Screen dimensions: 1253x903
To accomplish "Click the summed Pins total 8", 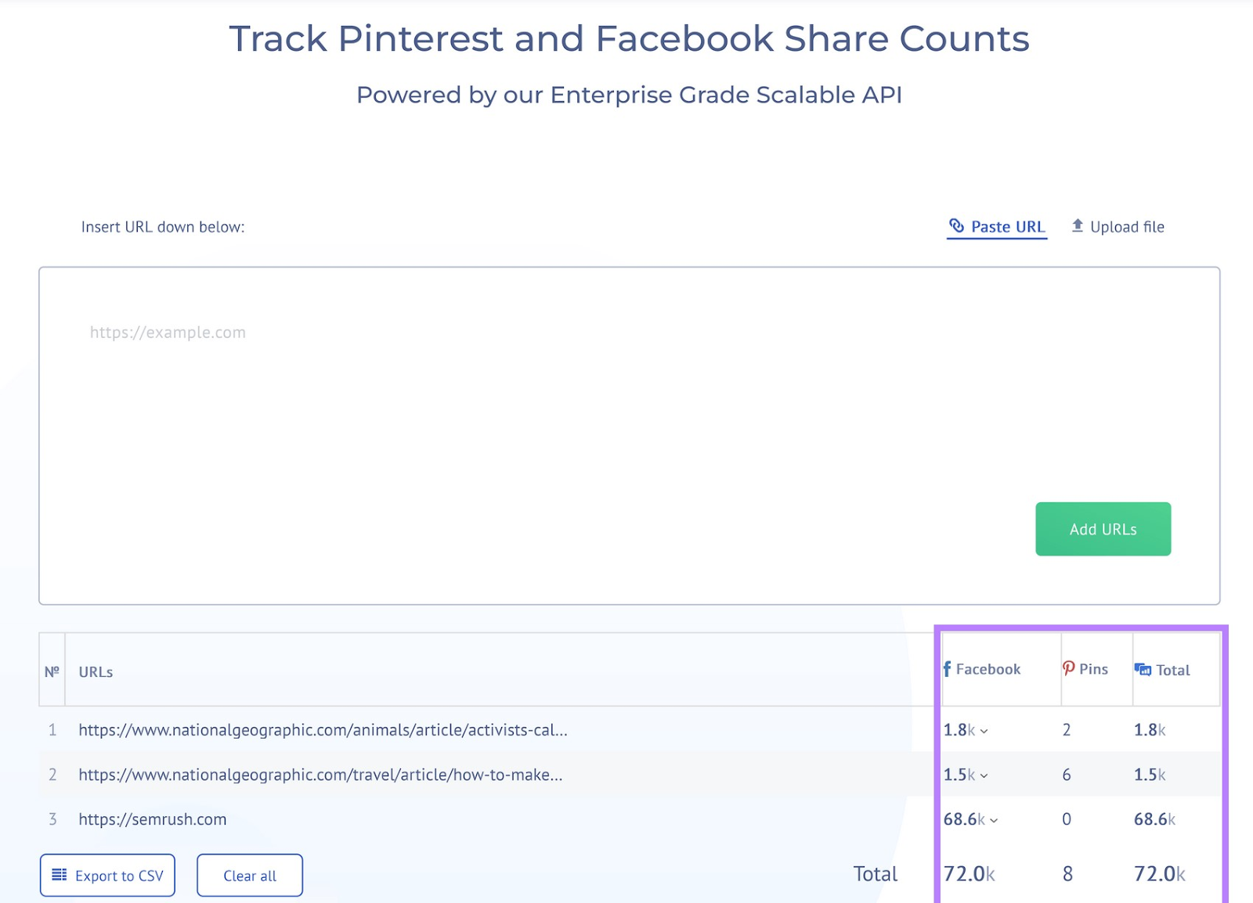I will click(1067, 874).
